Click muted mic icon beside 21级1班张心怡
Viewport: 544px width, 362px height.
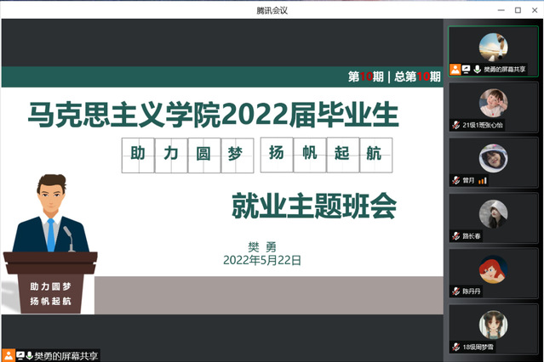coord(456,125)
